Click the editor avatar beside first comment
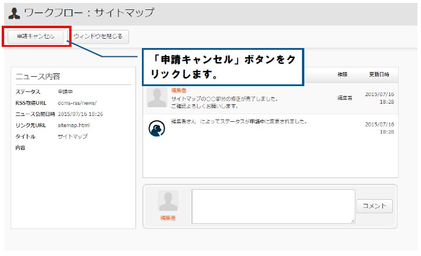Screen dimensions: 421x256 [x=157, y=98]
